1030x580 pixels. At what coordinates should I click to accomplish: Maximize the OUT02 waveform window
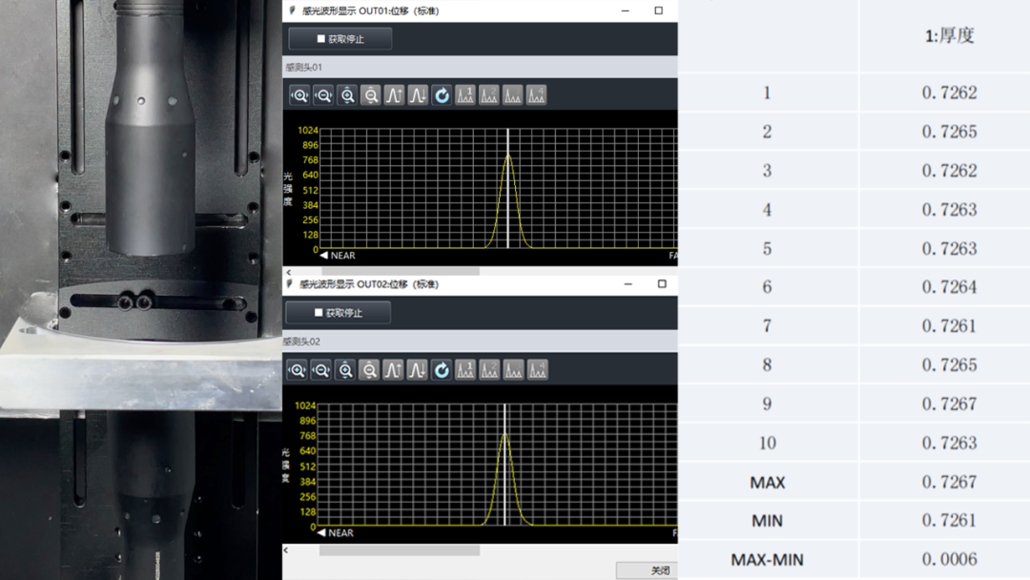(662, 284)
